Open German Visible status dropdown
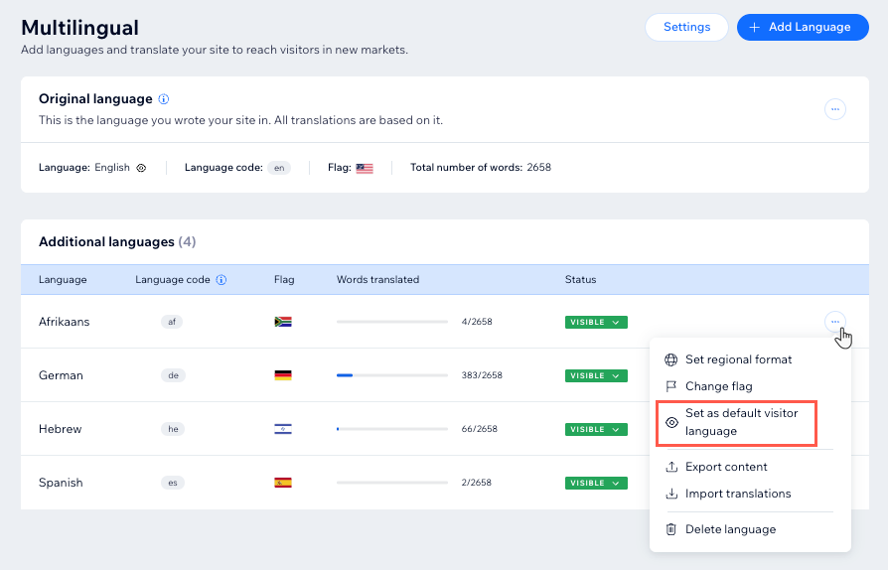Viewport: 888px width, 570px height. click(596, 375)
